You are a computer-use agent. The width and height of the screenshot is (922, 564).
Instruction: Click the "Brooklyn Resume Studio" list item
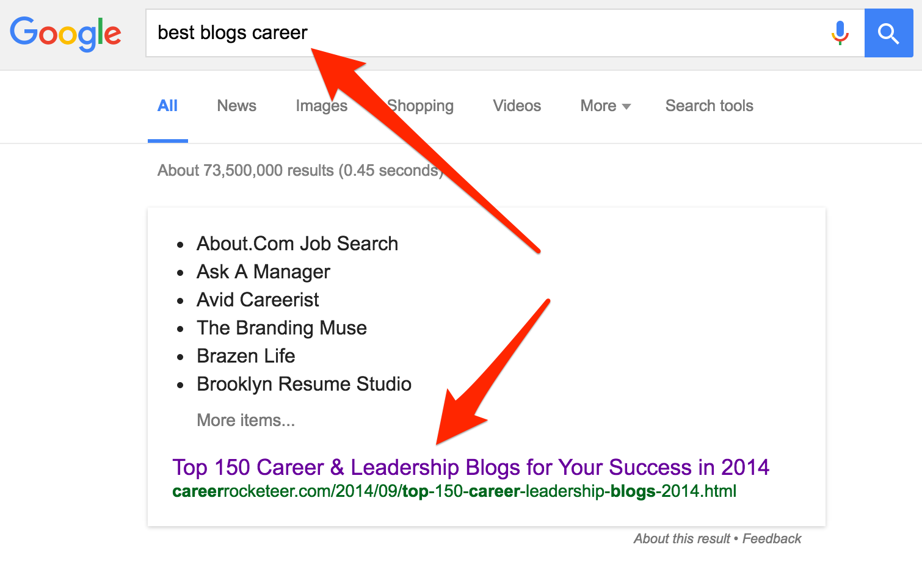click(303, 384)
